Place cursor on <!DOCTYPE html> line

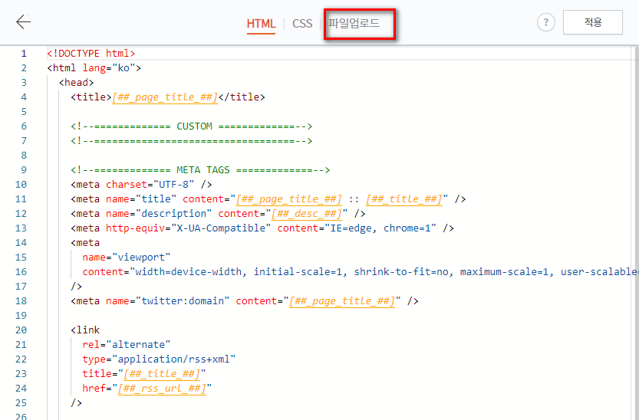91,54
